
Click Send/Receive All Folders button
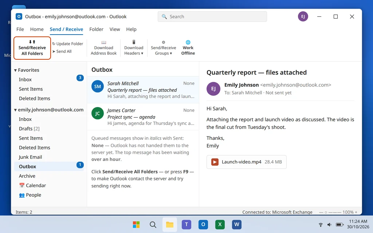pyautogui.click(x=32, y=48)
